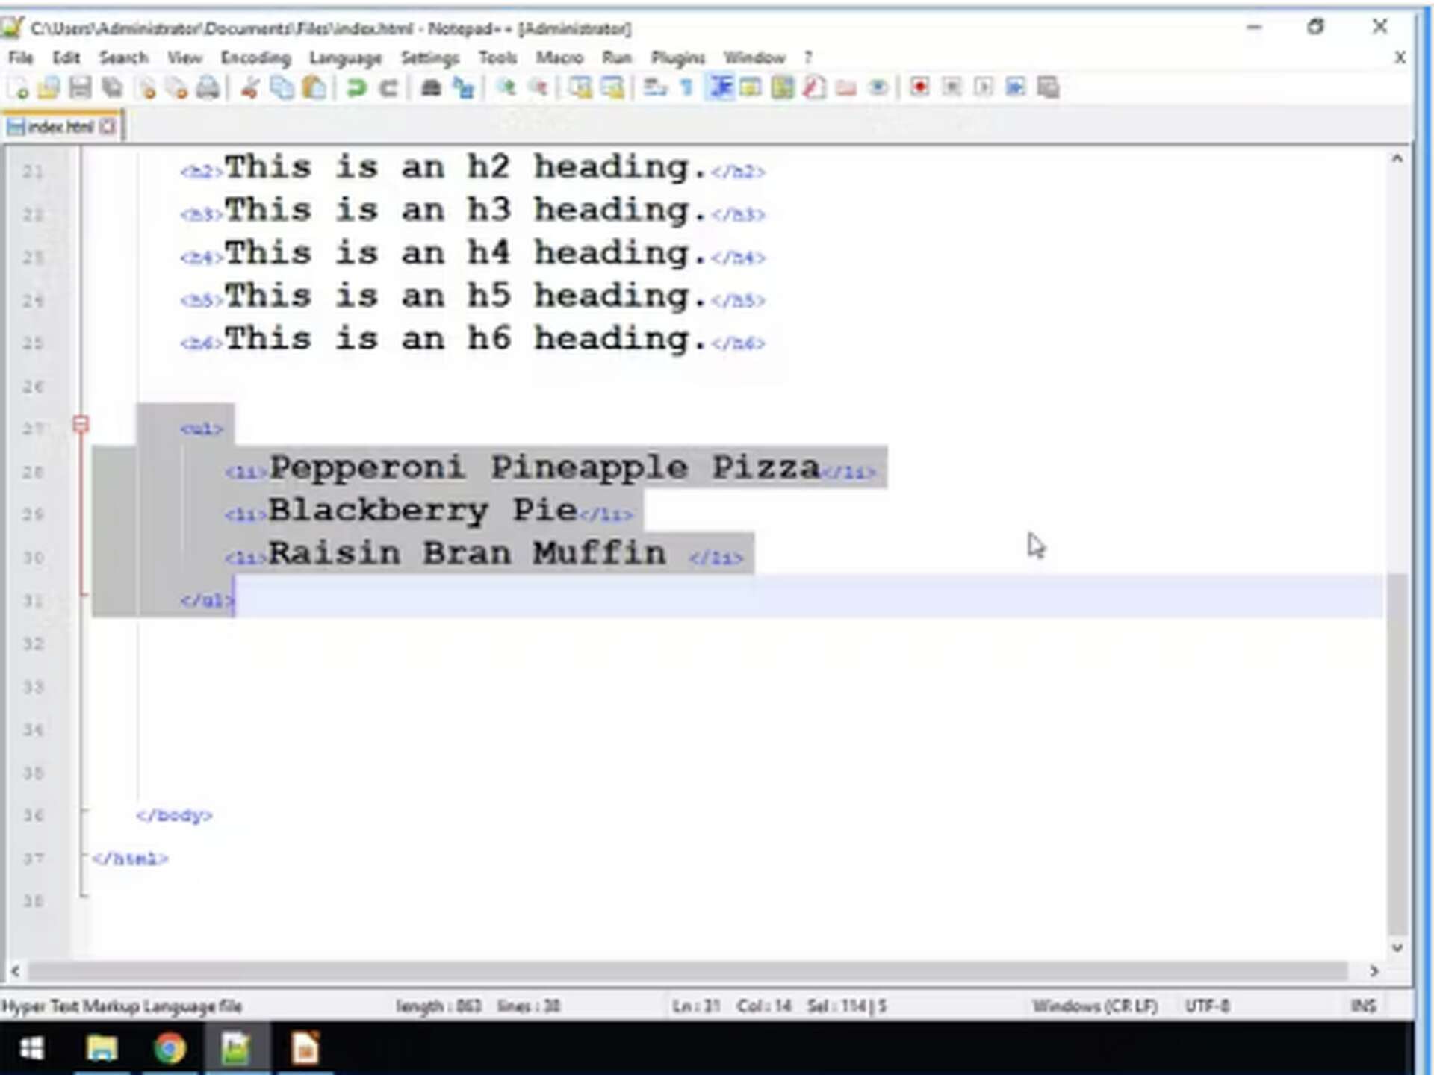The width and height of the screenshot is (1434, 1075).
Task: Undo the last edit with the Undo icon
Action: pos(357,87)
